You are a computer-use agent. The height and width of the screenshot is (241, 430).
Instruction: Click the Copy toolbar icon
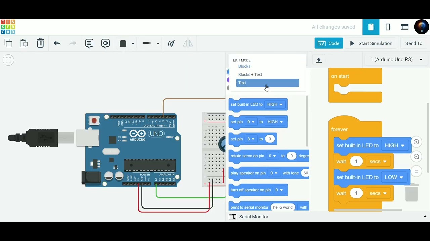click(8, 43)
